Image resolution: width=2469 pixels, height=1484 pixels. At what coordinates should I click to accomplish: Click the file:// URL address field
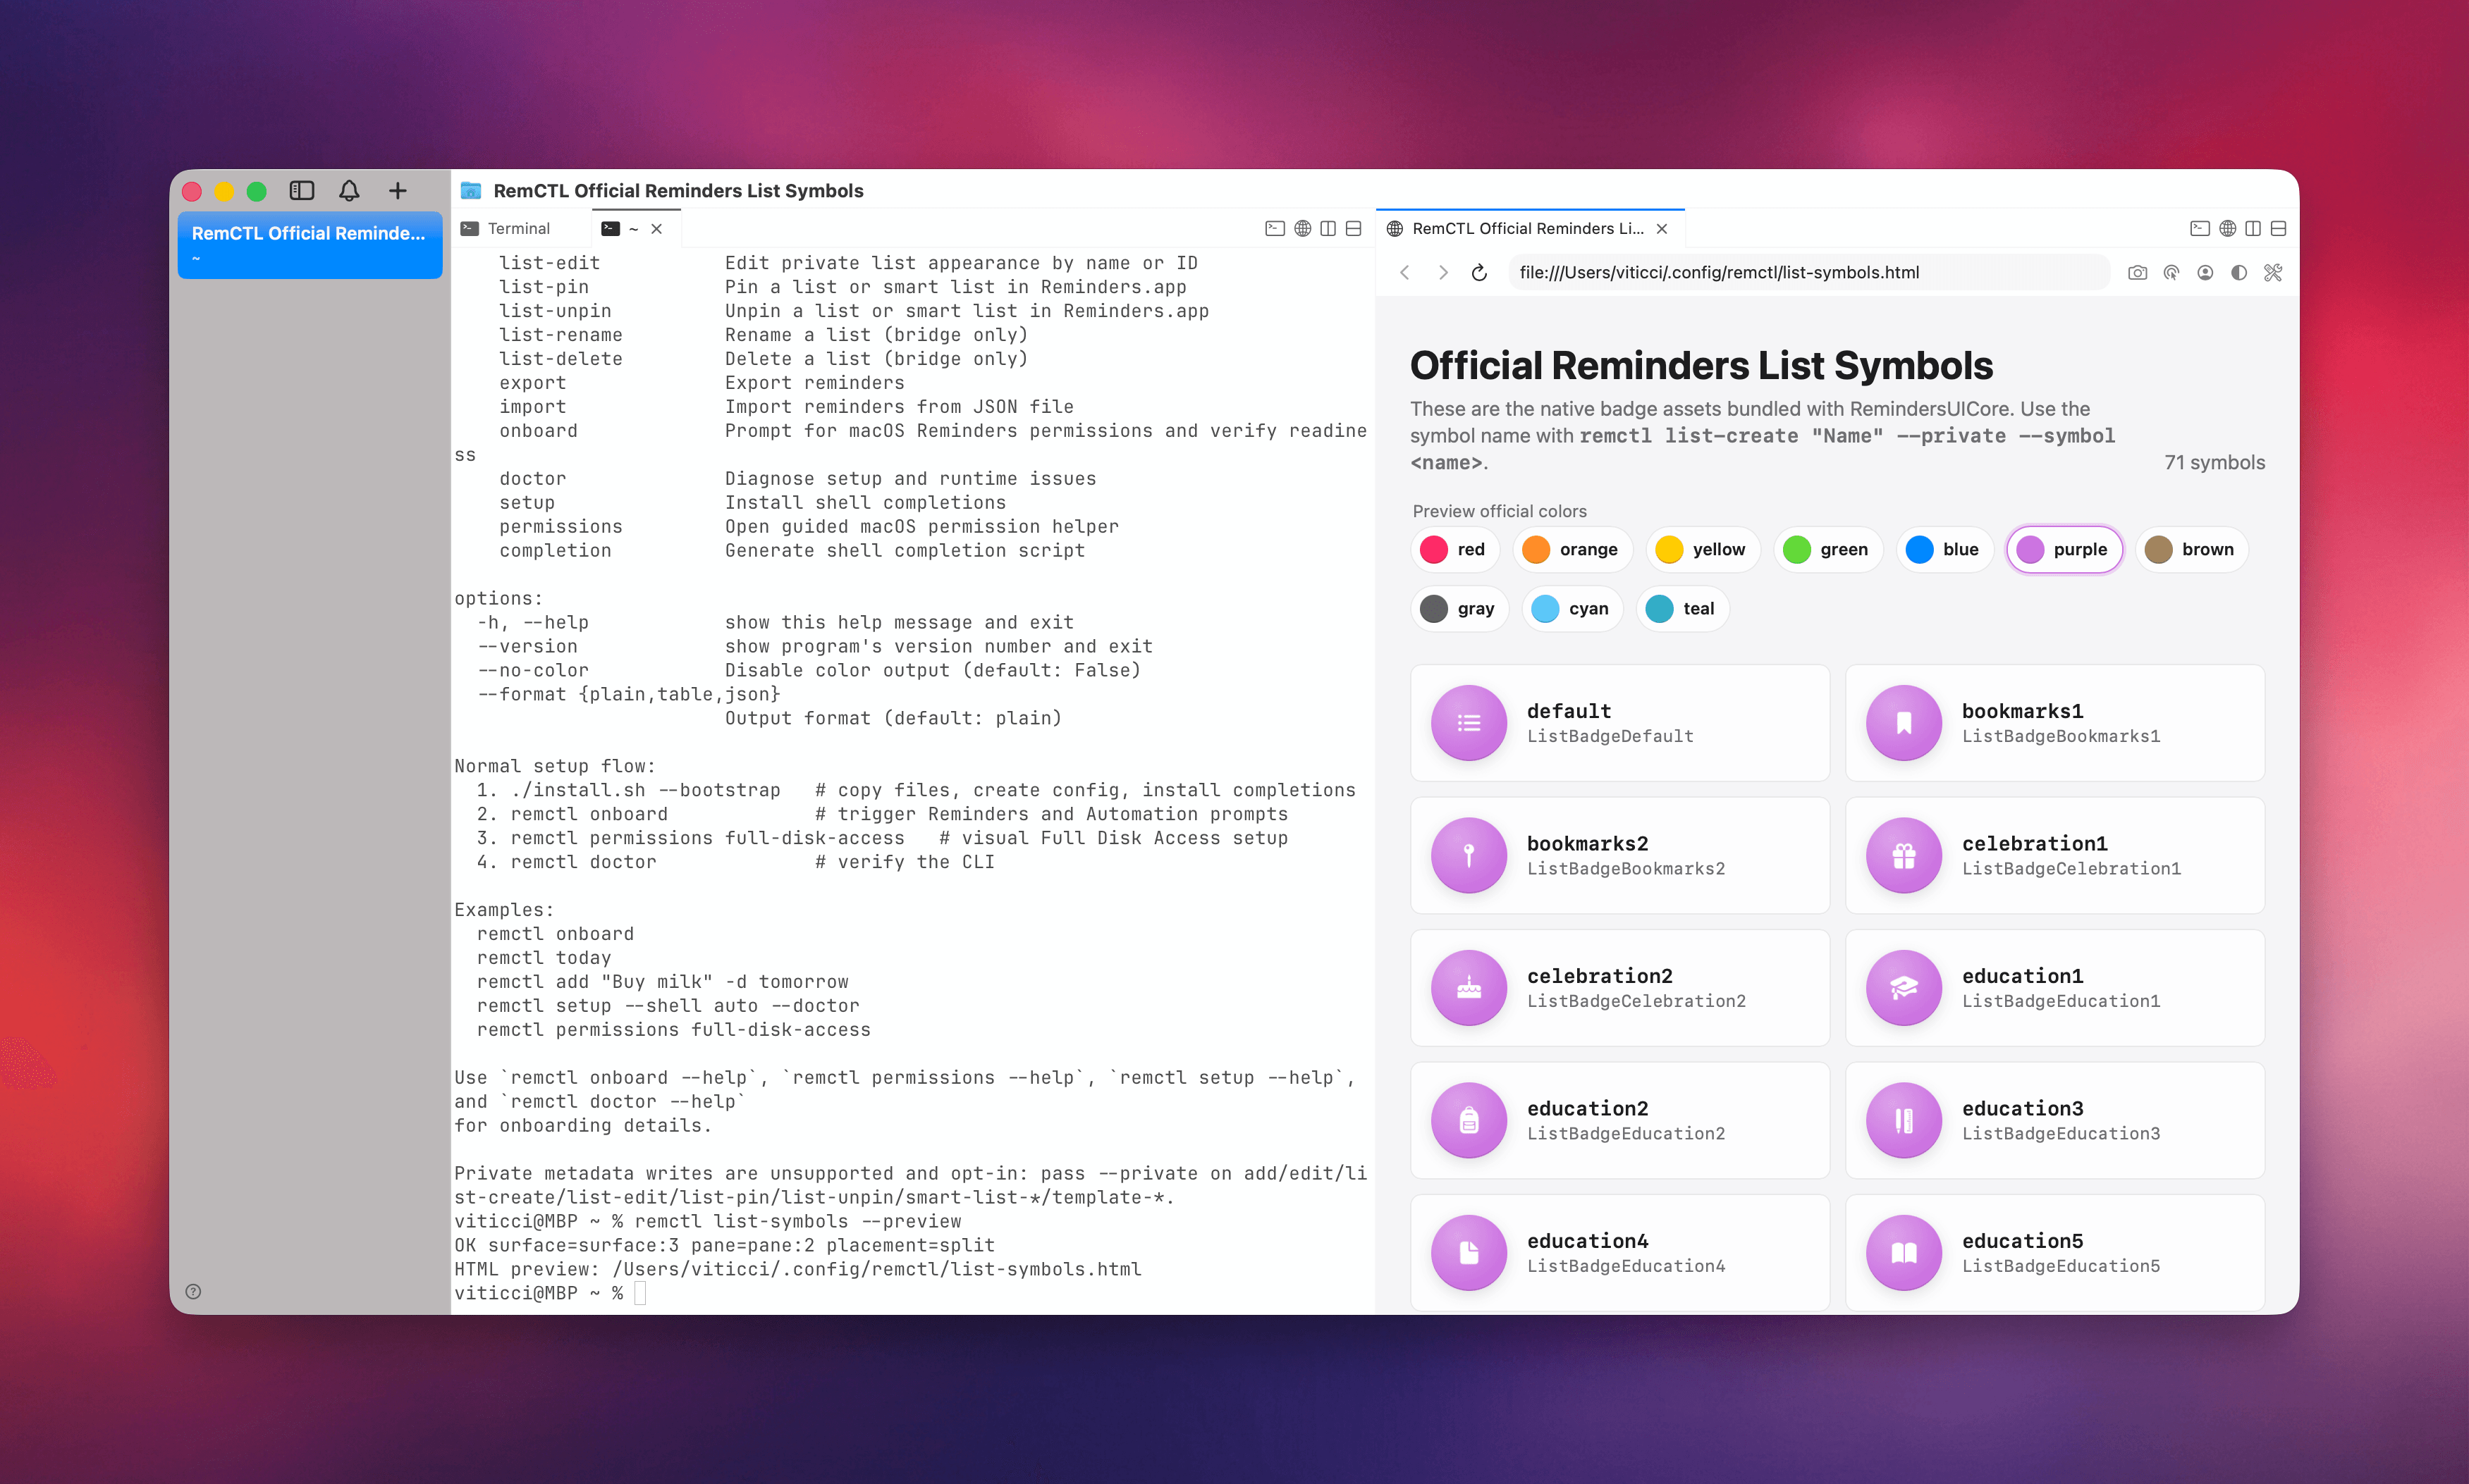point(1808,273)
